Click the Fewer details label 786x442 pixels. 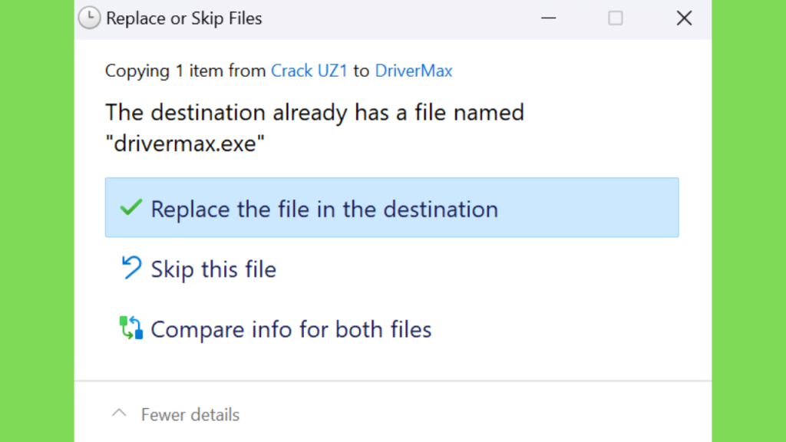[190, 415]
